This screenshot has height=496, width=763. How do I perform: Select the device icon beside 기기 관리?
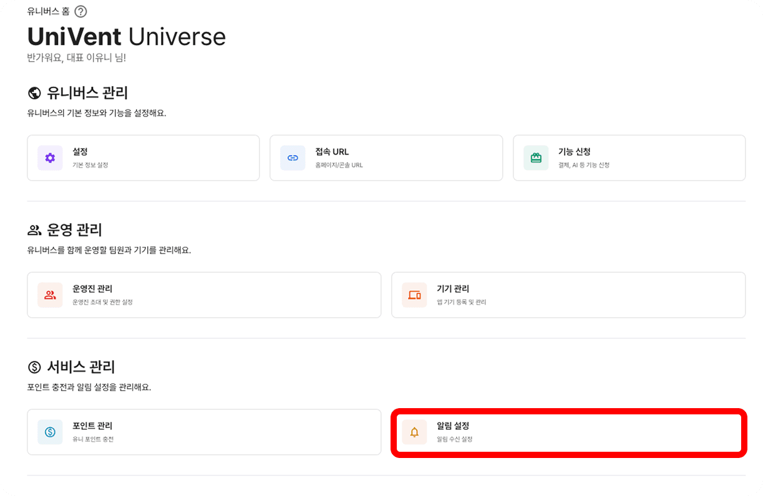(414, 295)
